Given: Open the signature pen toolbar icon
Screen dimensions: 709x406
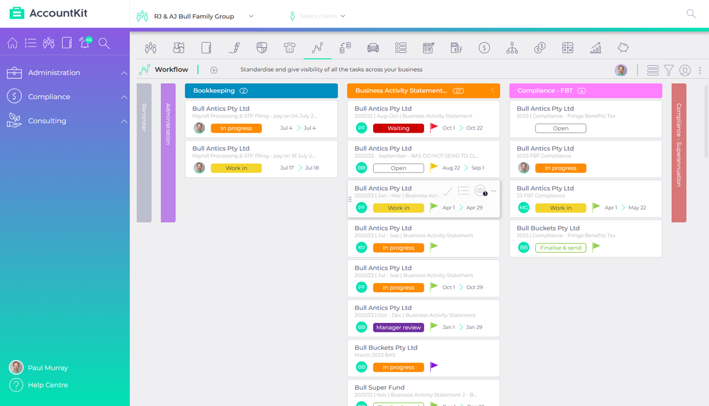Looking at the screenshot, I should click(234, 48).
